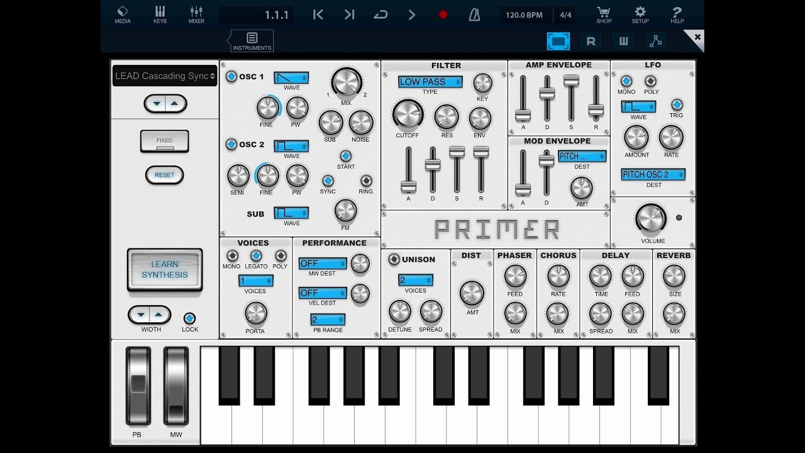Click the FIXED button
Screen dimensions: 805x453
pos(164,141)
